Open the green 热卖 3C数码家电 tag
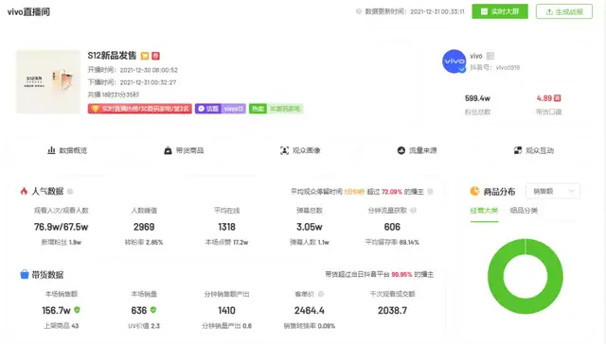Image resolution: width=606 pixels, height=344 pixels. pos(276,109)
